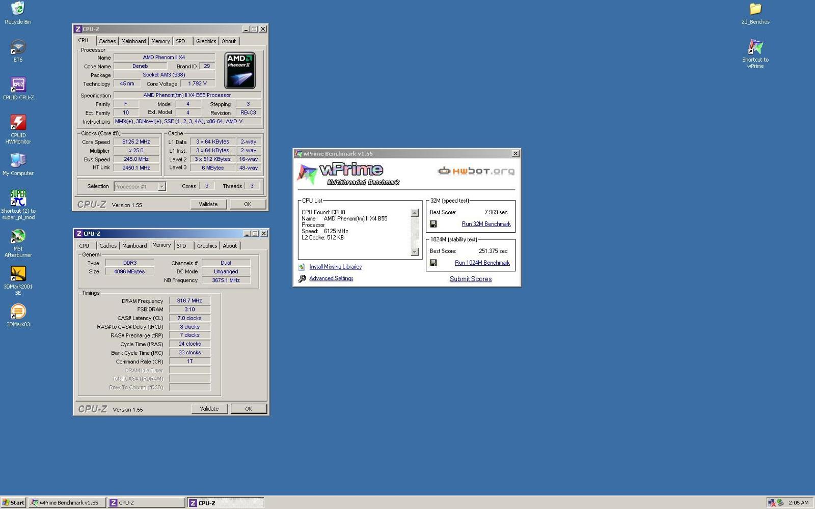
Task: Click the tray icon left of the clock
Action: coord(780,502)
